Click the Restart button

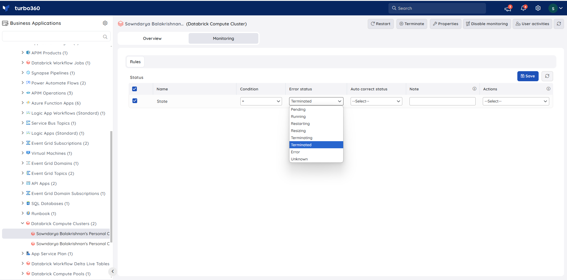pyautogui.click(x=380, y=24)
